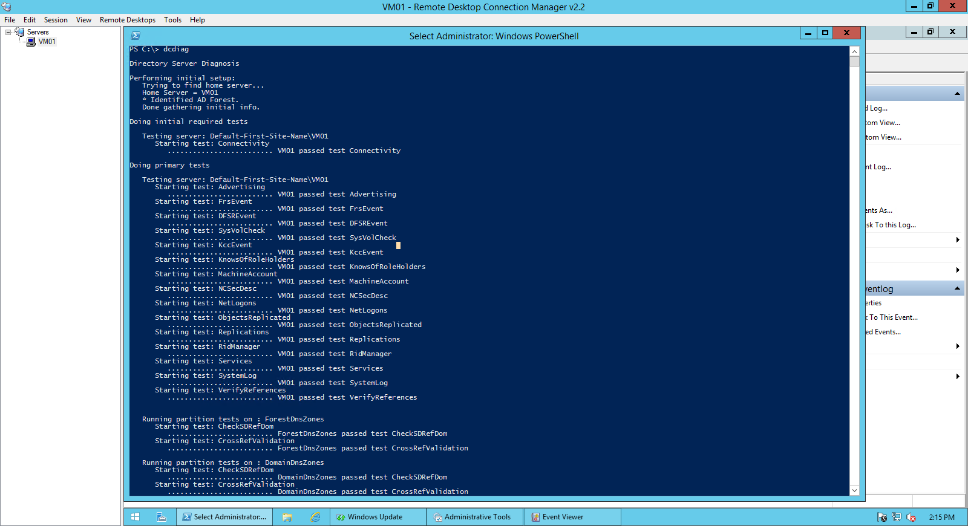This screenshot has width=968, height=526.
Task: Open the Session menu
Action: click(56, 20)
